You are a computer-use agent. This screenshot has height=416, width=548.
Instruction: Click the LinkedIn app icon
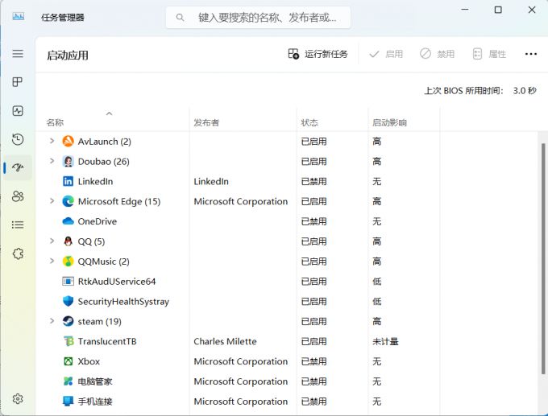[x=68, y=182]
